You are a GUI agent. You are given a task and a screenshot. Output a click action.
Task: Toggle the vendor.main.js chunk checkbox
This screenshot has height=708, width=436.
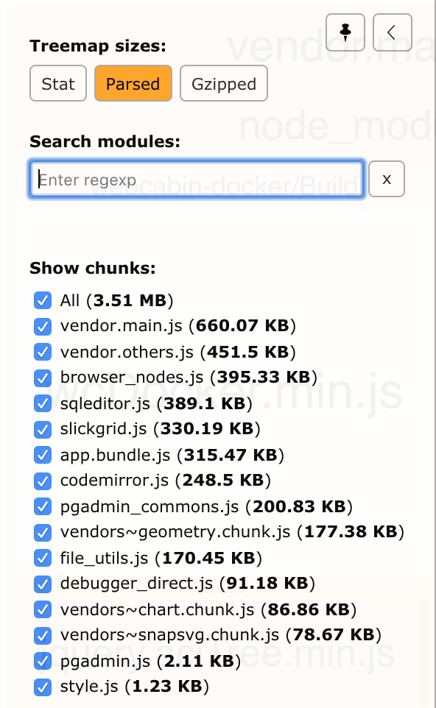click(43, 326)
